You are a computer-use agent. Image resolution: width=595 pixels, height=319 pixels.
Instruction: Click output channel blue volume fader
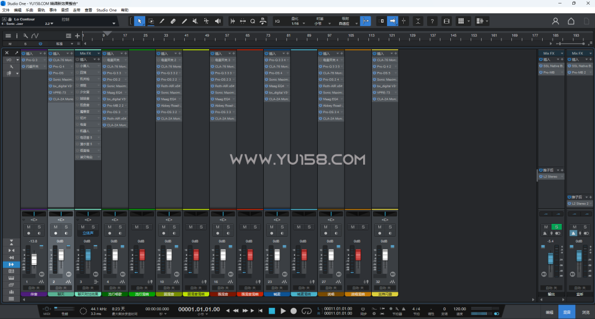pyautogui.click(x=551, y=259)
